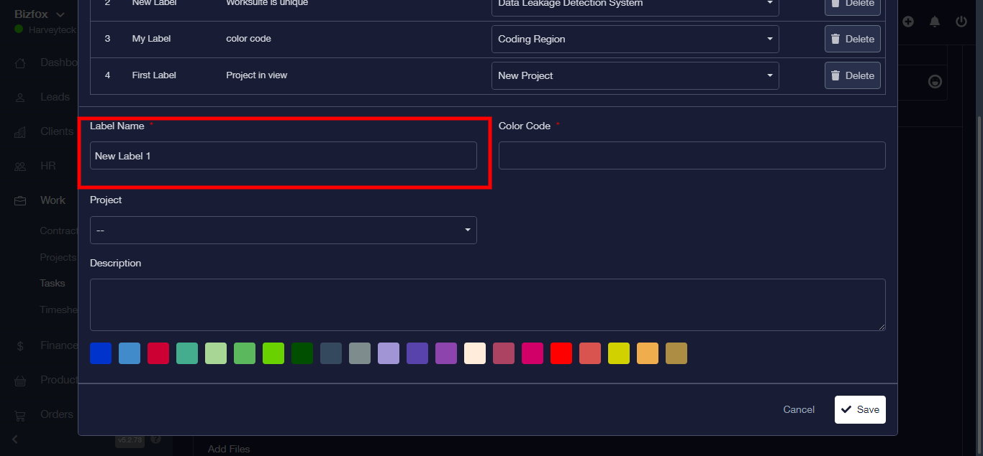Click the Clients building icon

tap(21, 132)
